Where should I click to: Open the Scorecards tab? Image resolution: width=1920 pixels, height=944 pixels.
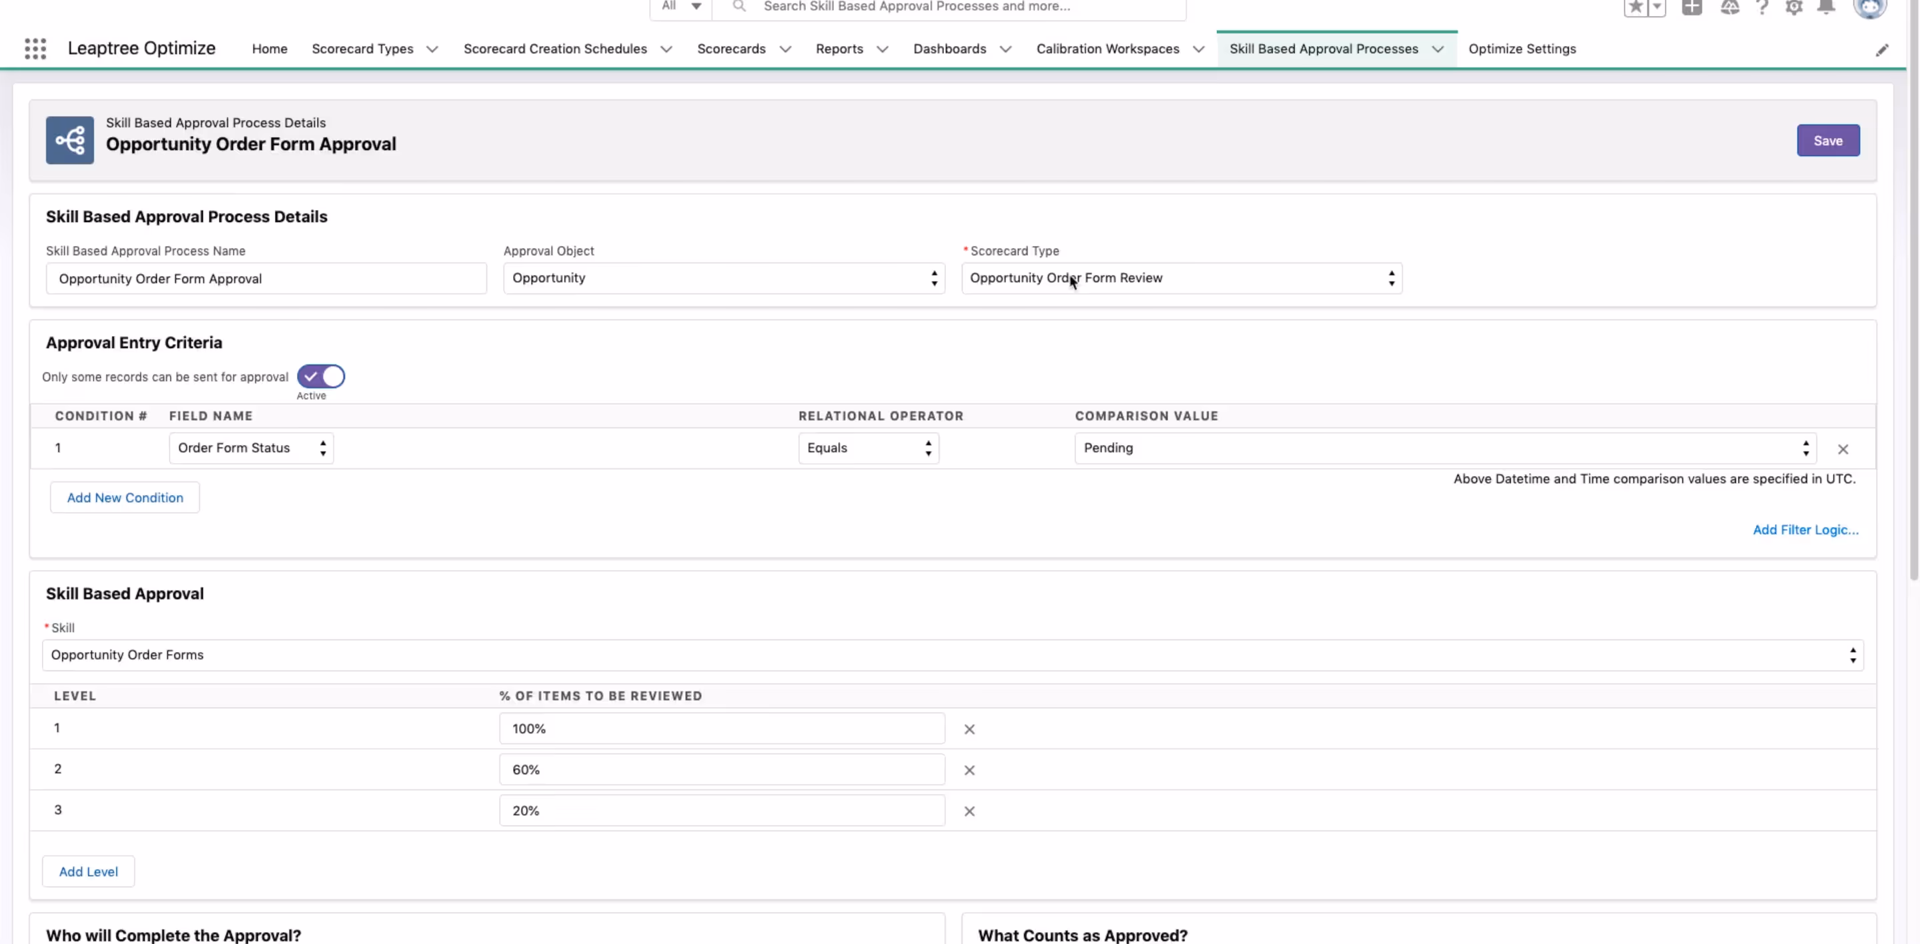click(x=731, y=49)
